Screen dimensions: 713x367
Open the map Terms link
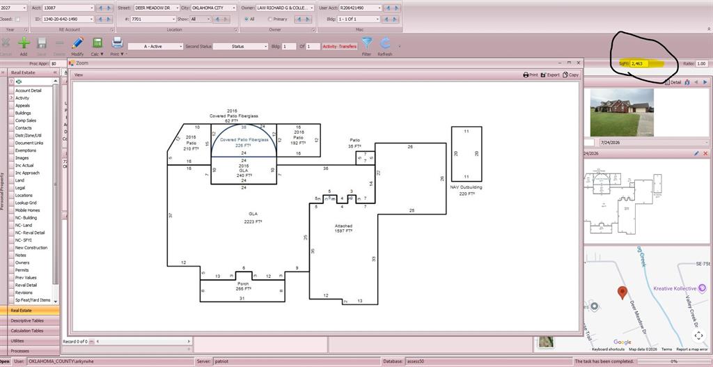pyautogui.click(x=666, y=350)
